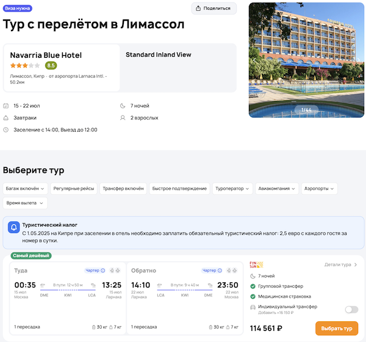Open the hotel photo gallery image
The height and width of the screenshot is (342, 366).
point(306,60)
